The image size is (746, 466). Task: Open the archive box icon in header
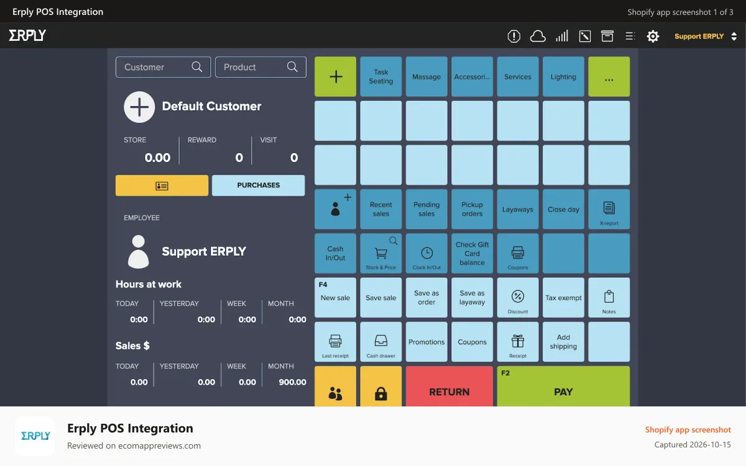pos(607,36)
